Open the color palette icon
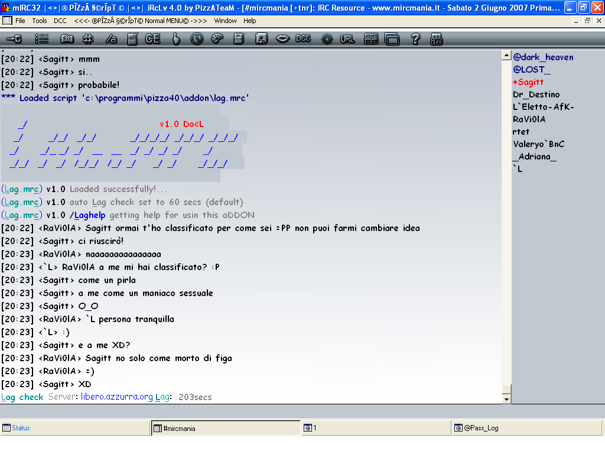The height and width of the screenshot is (454, 605). tap(217, 39)
